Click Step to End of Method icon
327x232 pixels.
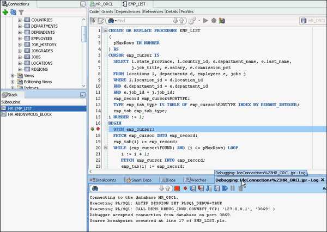point(217,188)
